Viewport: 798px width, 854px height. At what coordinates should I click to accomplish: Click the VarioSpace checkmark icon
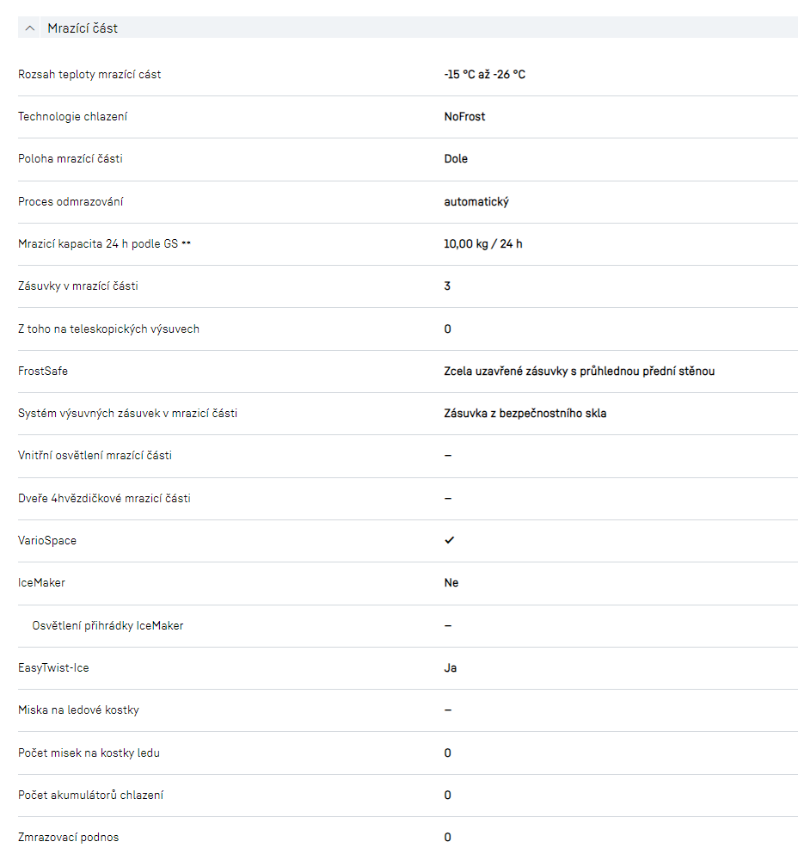click(449, 540)
